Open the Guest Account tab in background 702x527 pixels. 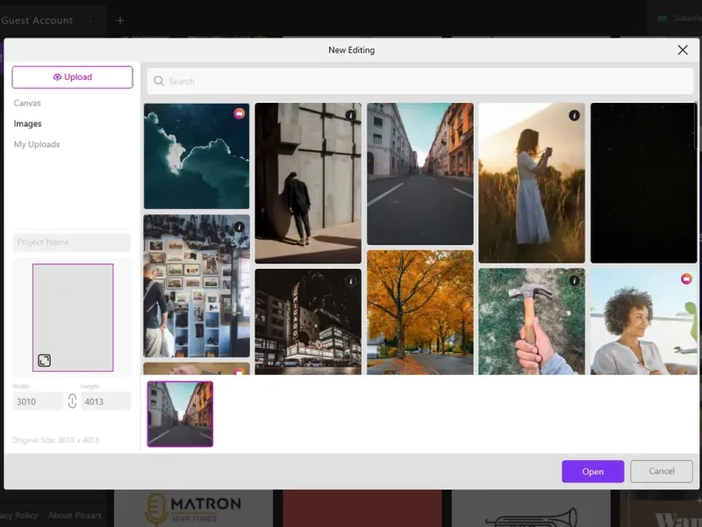tap(37, 20)
